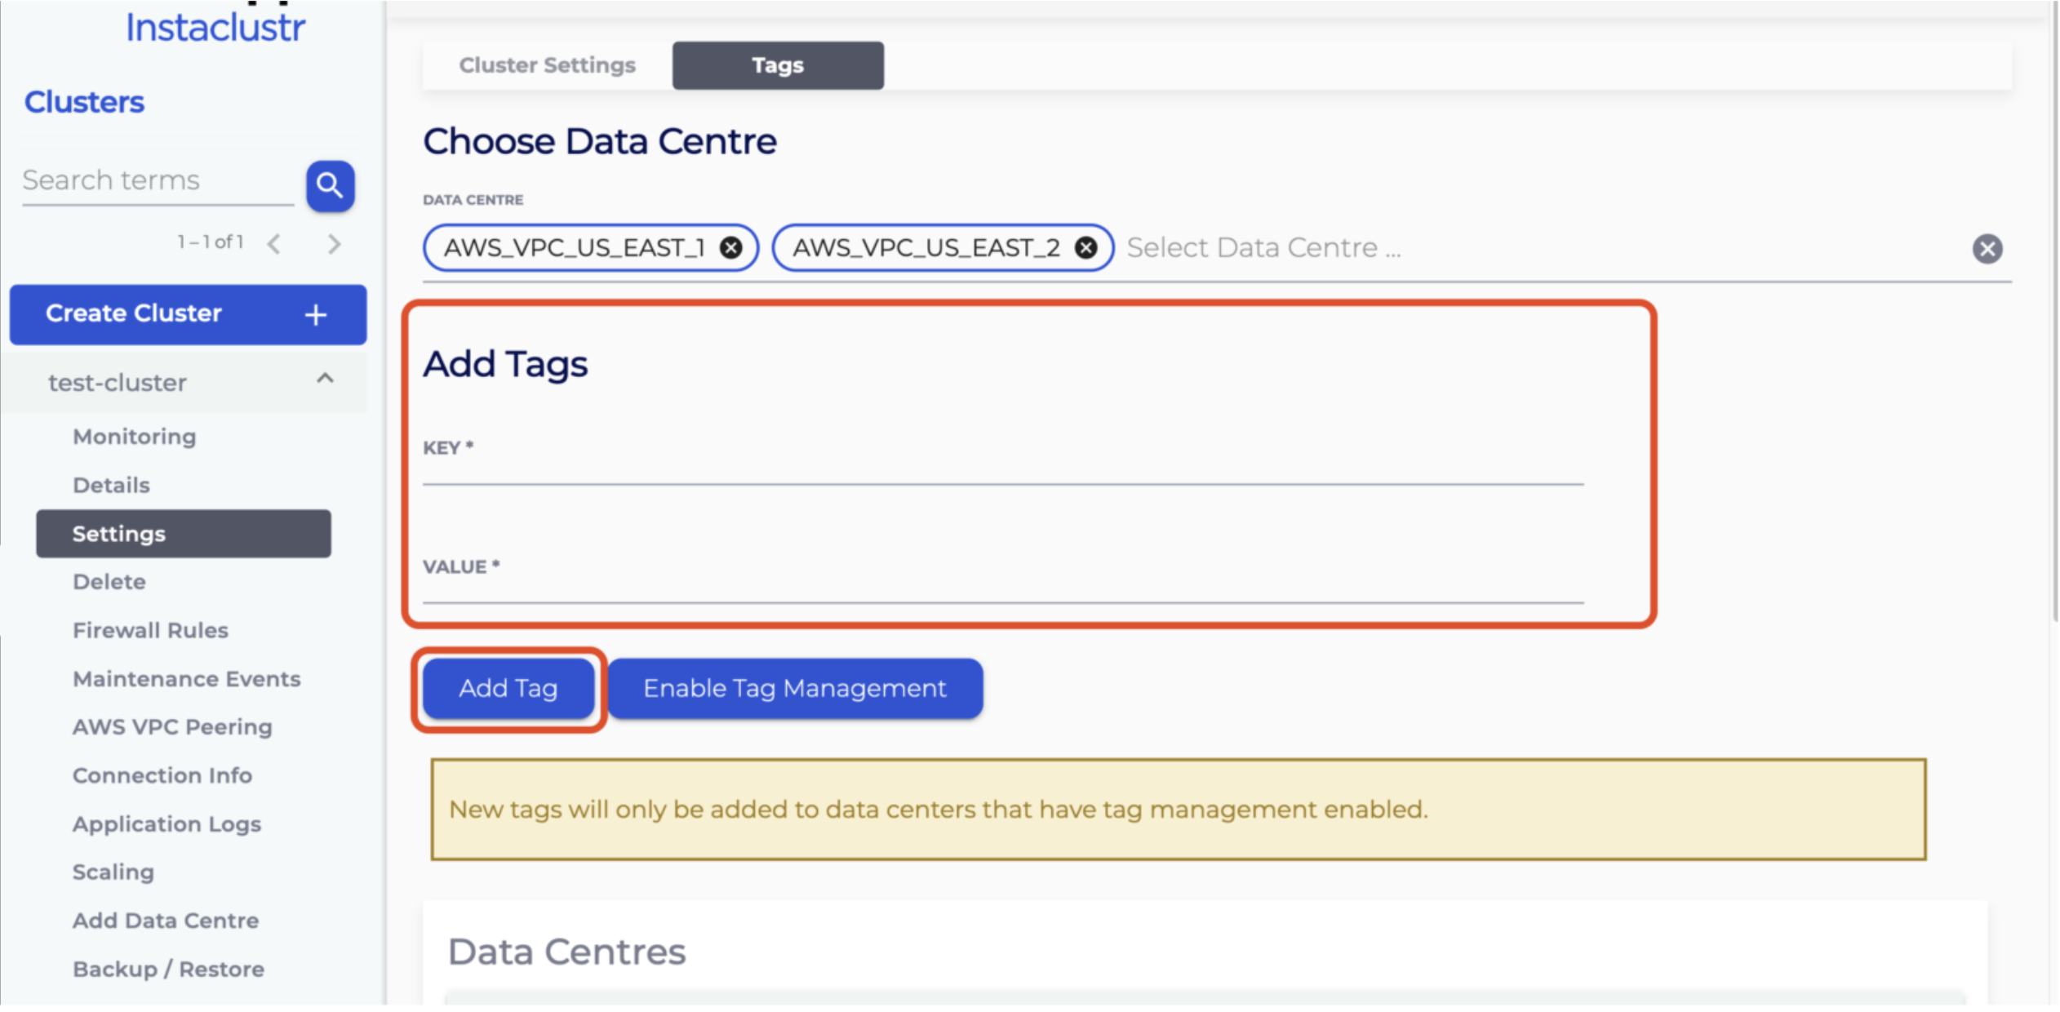Focus the tag KEY input field
Screen dimensions: 2060x1012
pos(1002,468)
